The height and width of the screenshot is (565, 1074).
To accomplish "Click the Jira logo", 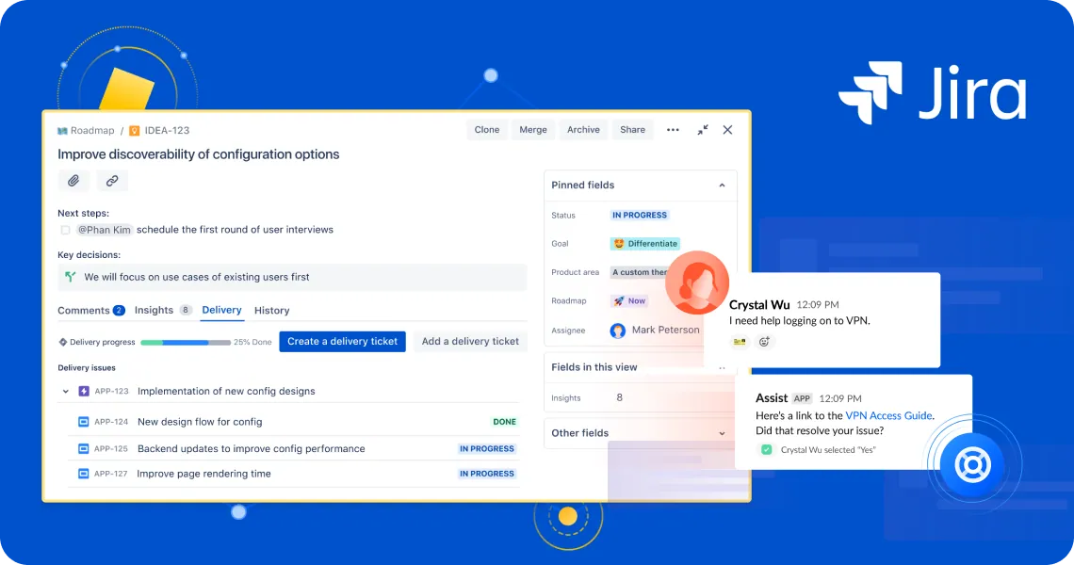I will tap(933, 92).
